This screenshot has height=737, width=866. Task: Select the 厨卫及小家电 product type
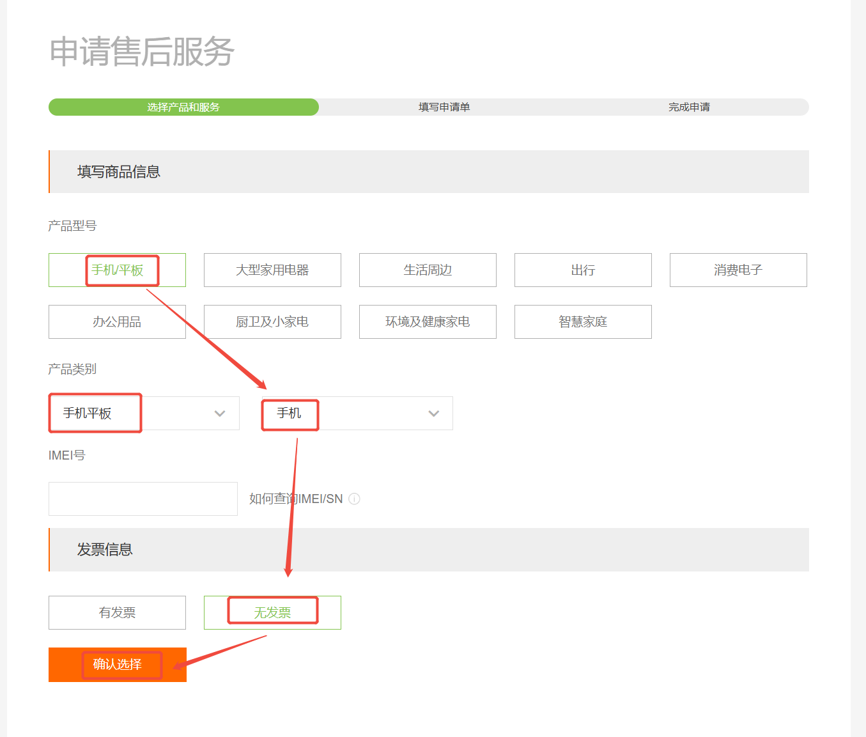[272, 322]
